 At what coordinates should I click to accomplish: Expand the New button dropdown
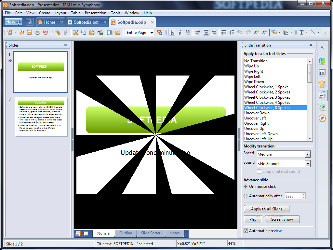pyautogui.click(x=19, y=22)
